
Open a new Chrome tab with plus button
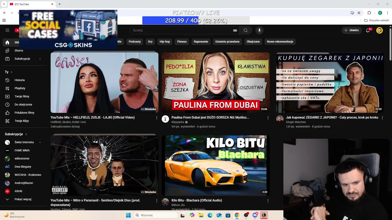[59, 4]
